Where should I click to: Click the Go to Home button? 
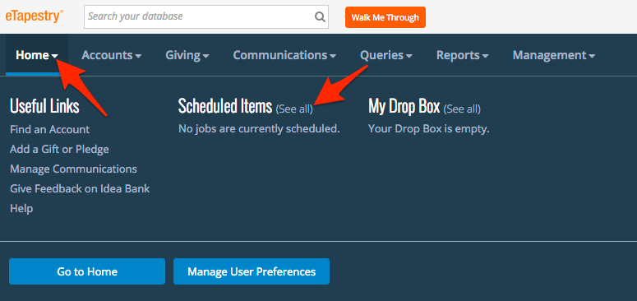pos(87,271)
